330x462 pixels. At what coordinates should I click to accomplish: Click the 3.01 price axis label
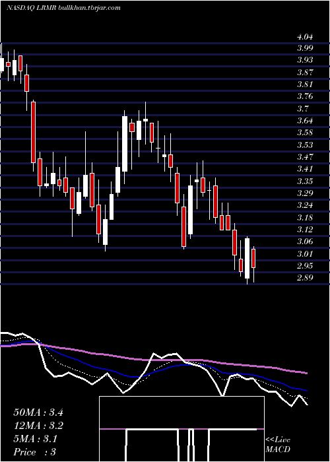305,253
